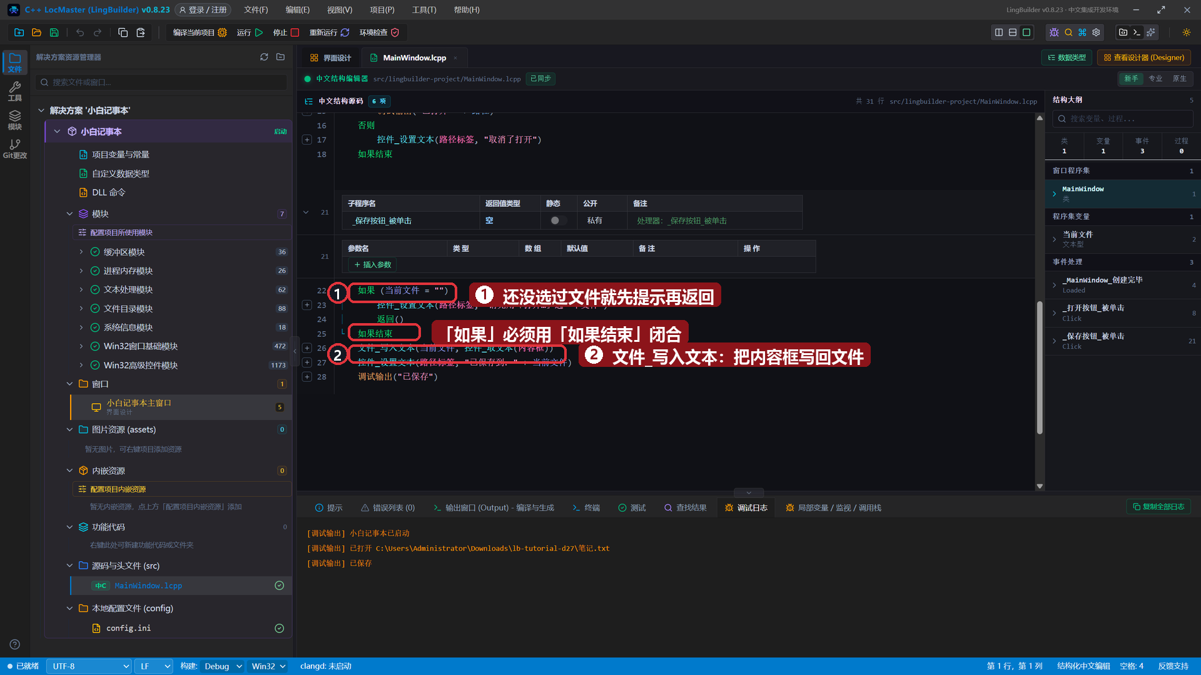The width and height of the screenshot is (1201, 675).
Task: Click the 搜索文件或窗口 search field
Action: pyautogui.click(x=163, y=82)
